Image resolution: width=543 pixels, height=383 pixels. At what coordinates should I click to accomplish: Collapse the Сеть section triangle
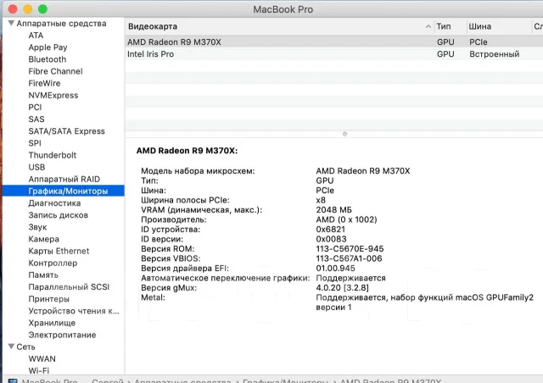11,347
